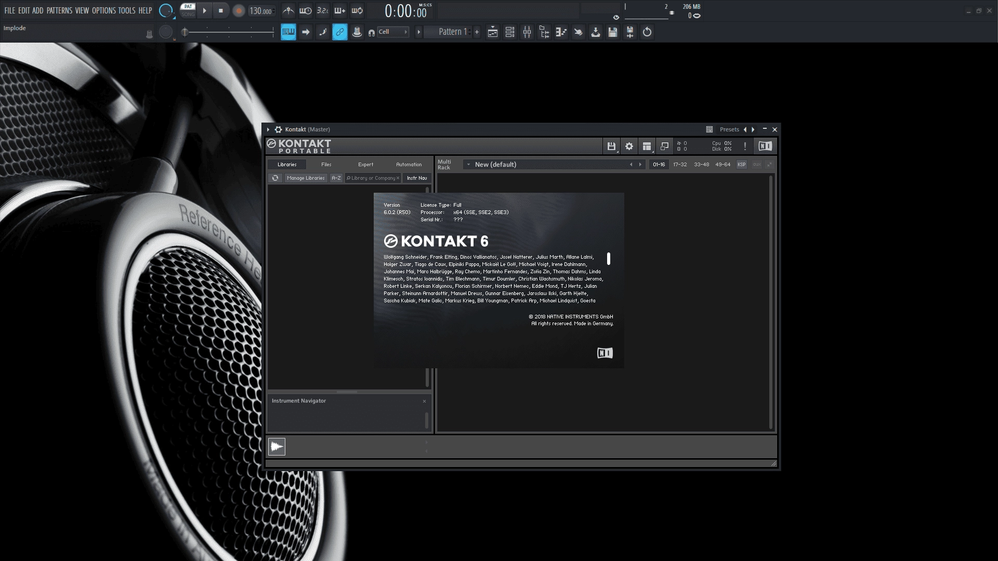Toggle blend recording (overdub) icon
The height and width of the screenshot is (561, 998).
point(340,10)
